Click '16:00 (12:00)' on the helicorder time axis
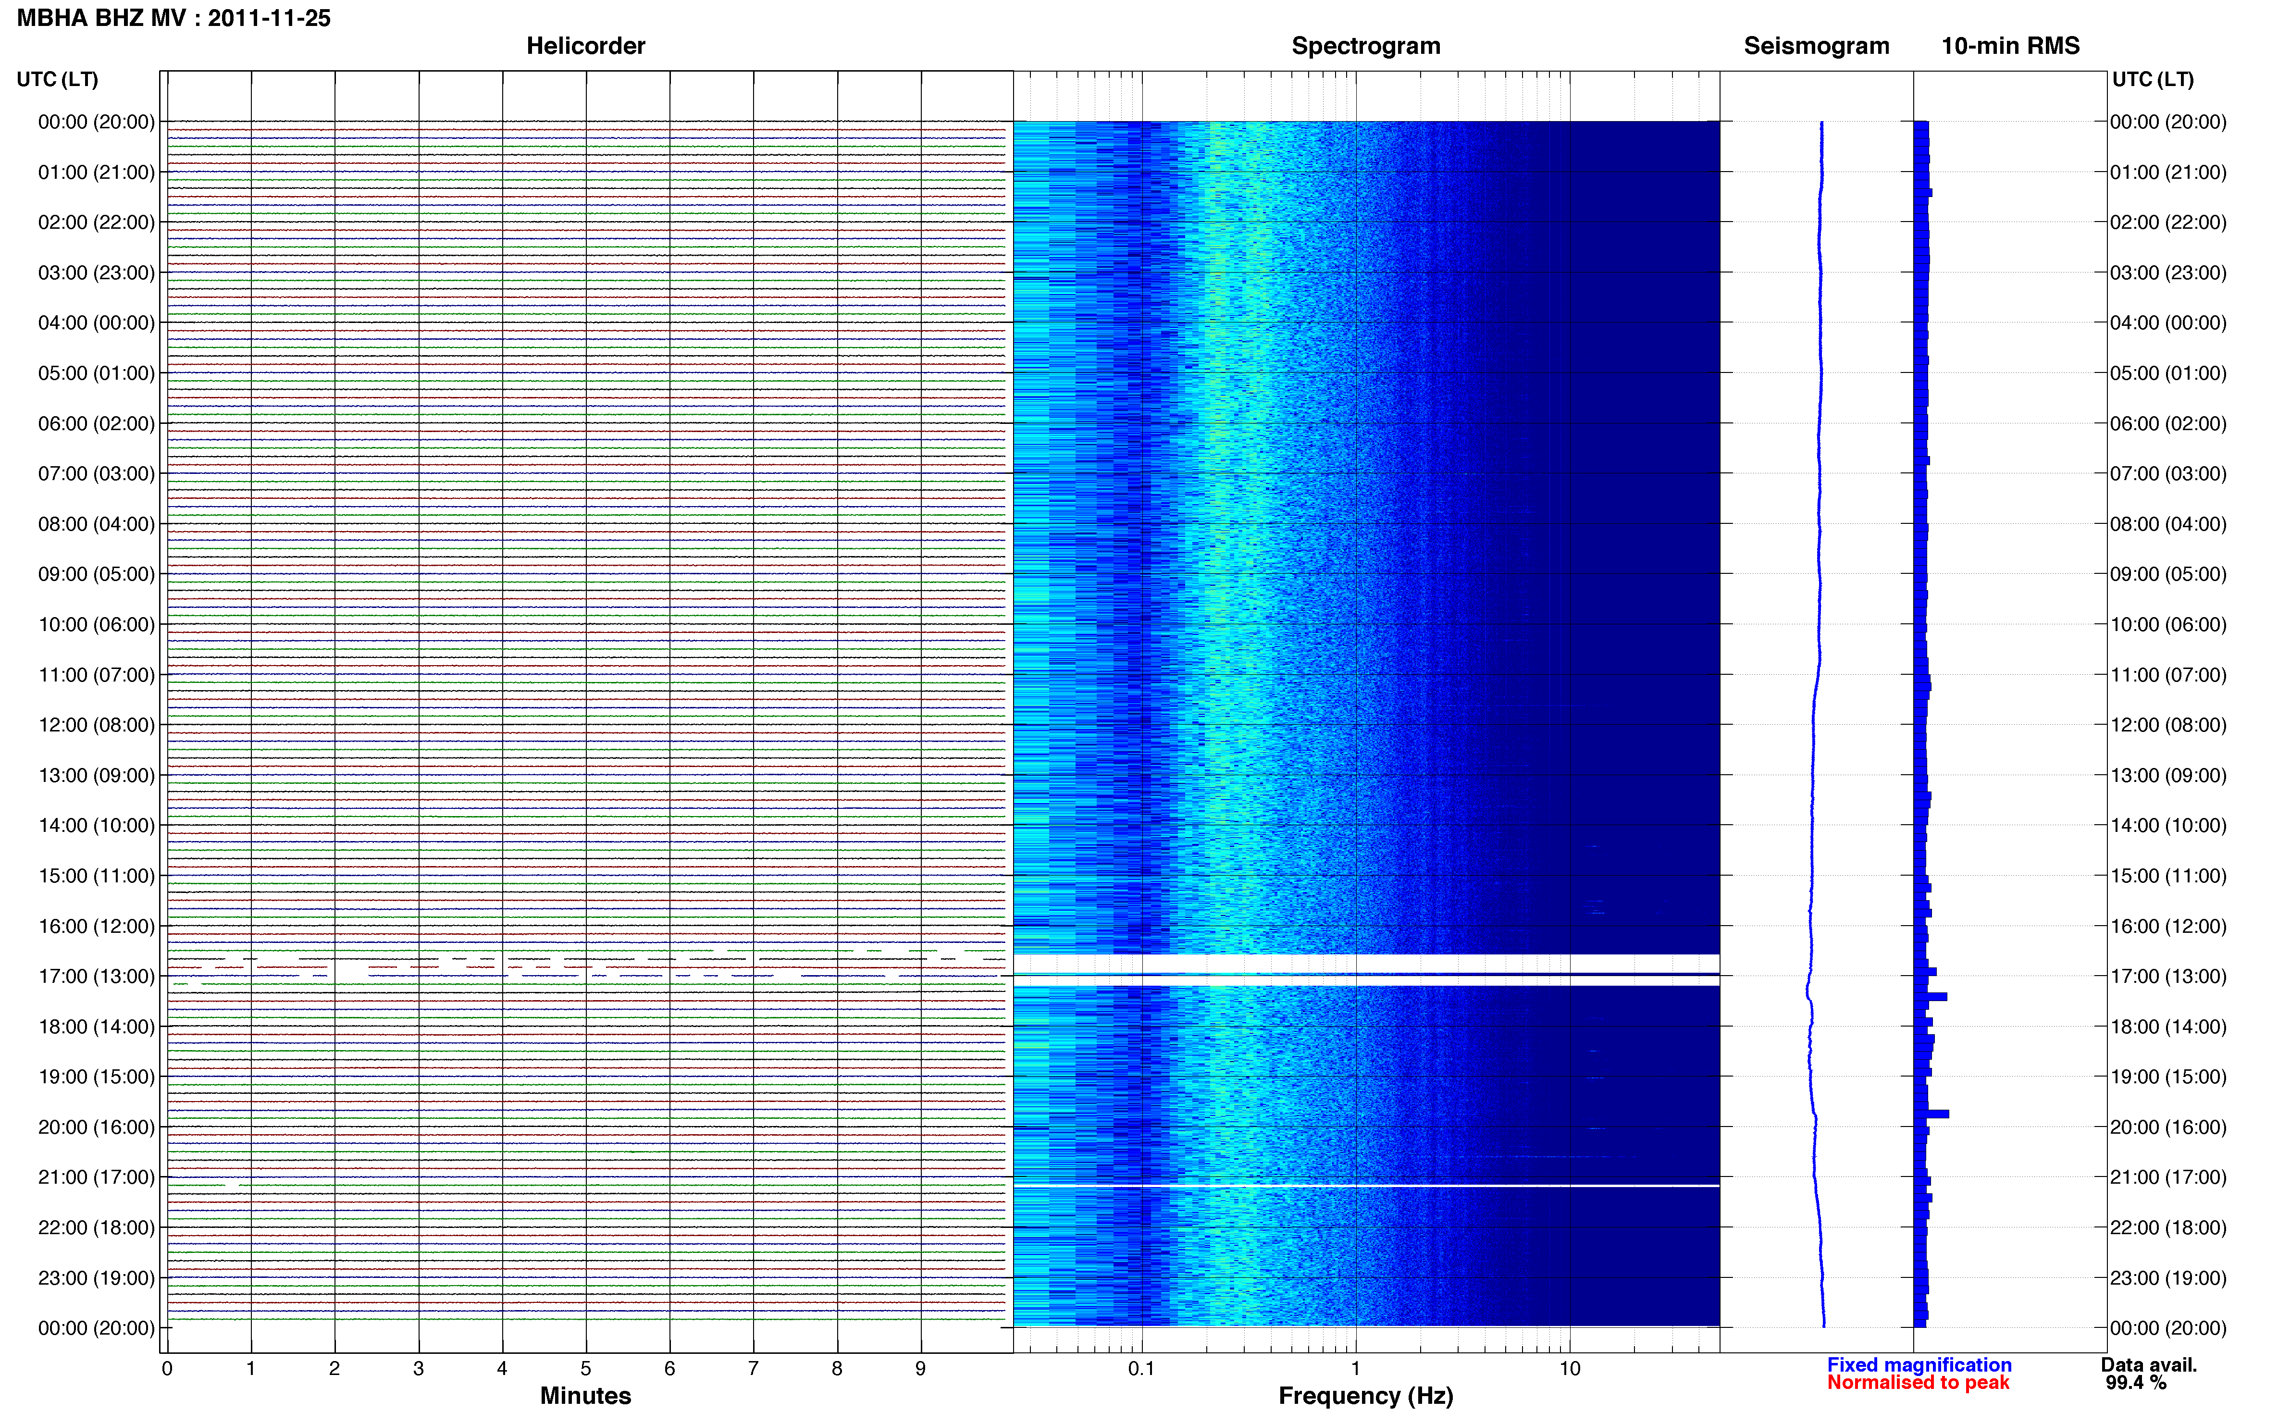Screen dimensions: 2278x1424 pos(96,927)
